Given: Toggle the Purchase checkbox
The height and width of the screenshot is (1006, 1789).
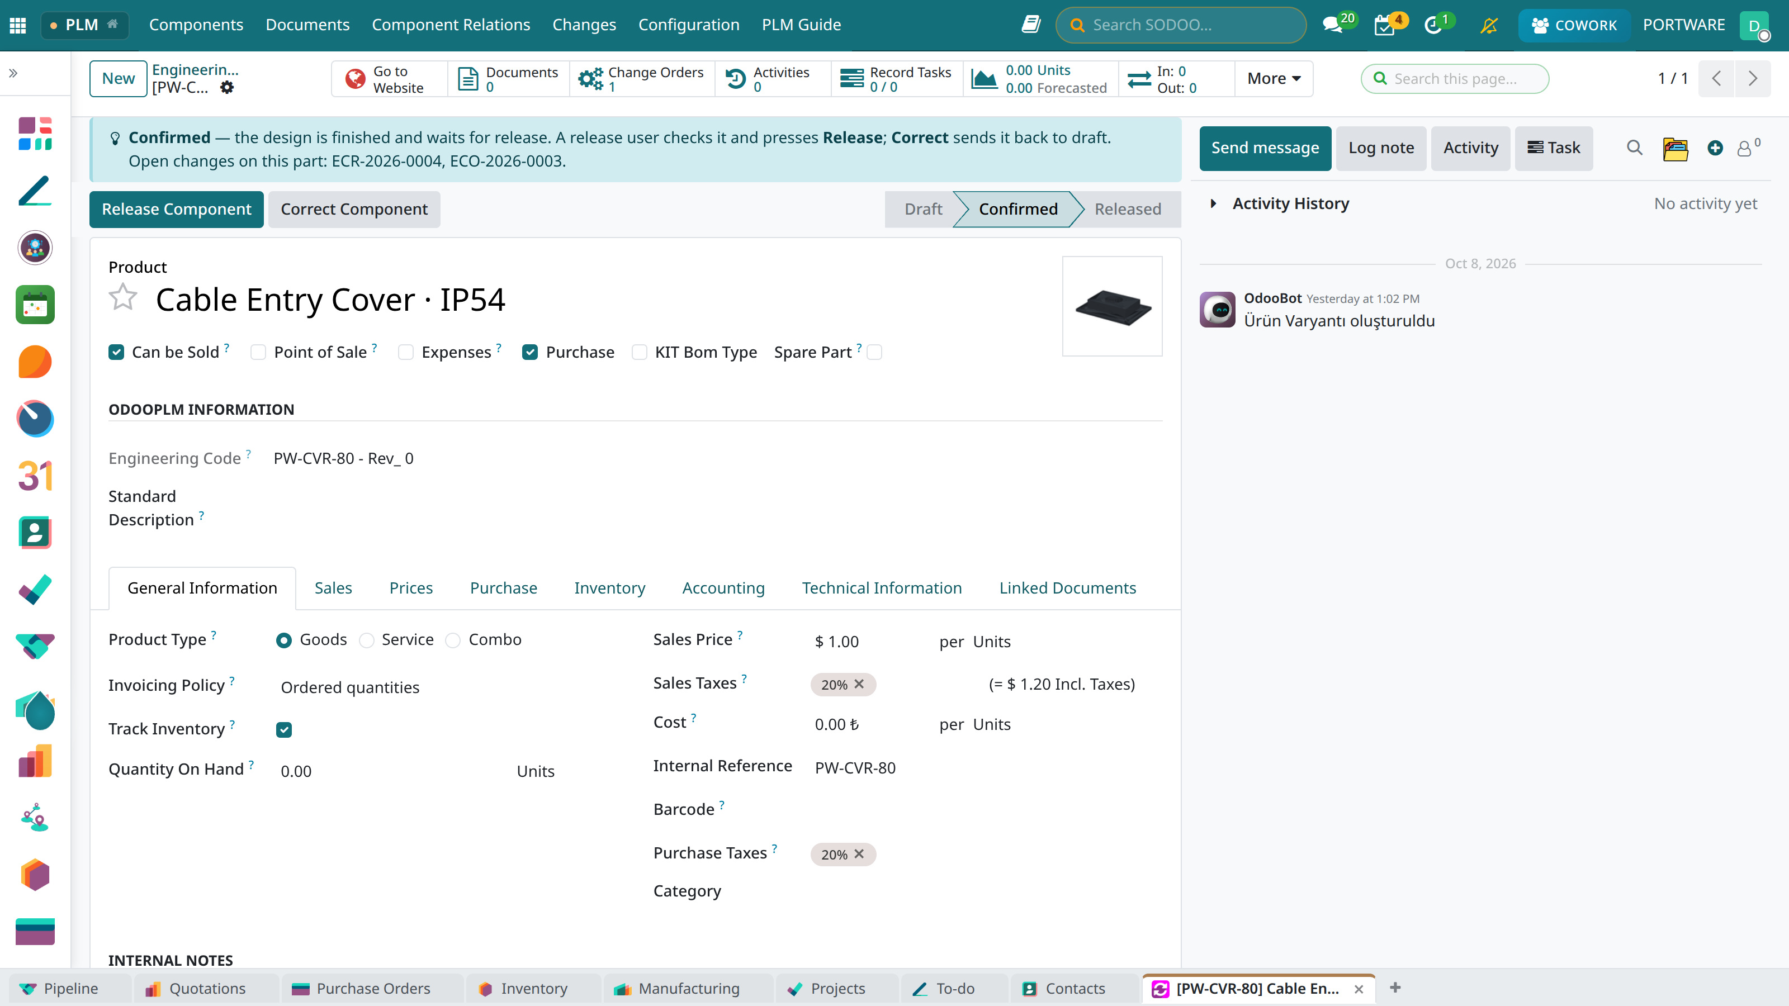Looking at the screenshot, I should point(530,352).
